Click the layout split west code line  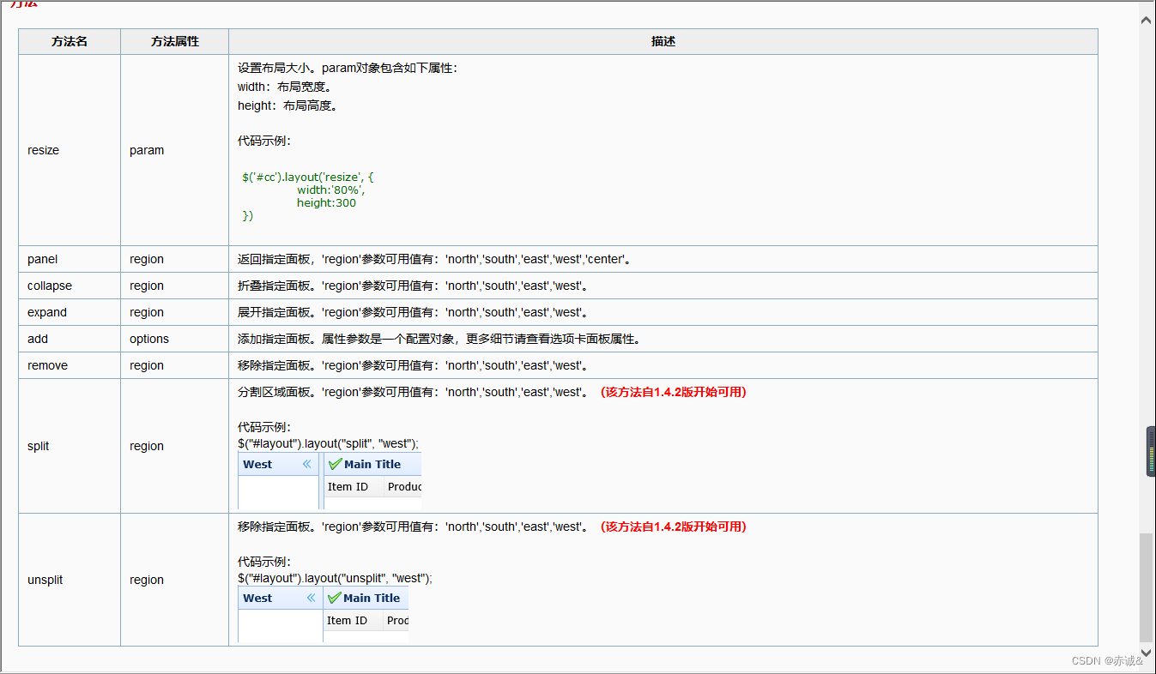[328, 443]
